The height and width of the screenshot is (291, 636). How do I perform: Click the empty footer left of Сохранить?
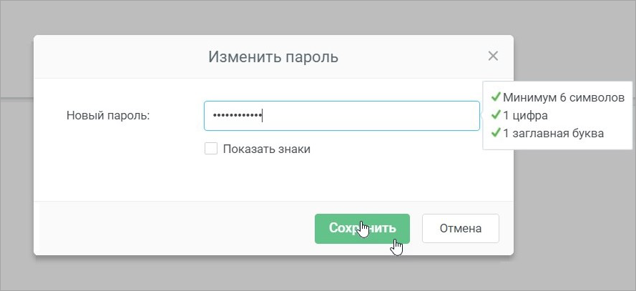tap(175, 228)
